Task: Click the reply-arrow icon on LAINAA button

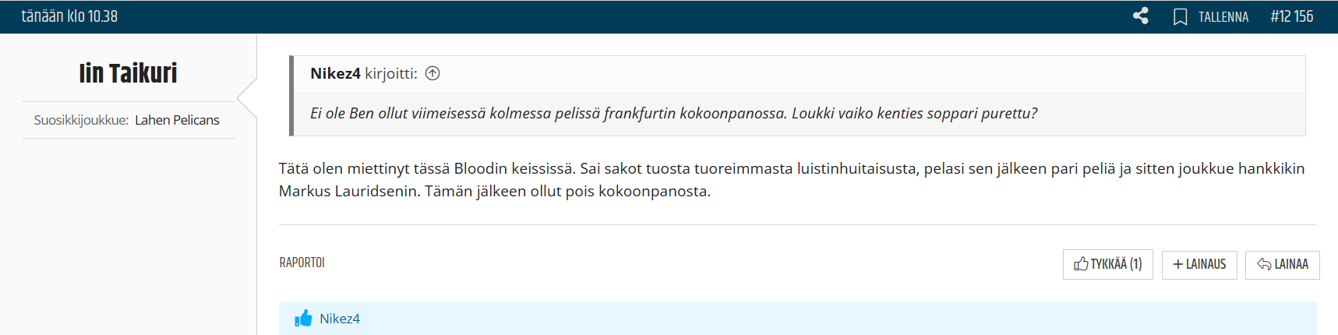Action: 1264,265
